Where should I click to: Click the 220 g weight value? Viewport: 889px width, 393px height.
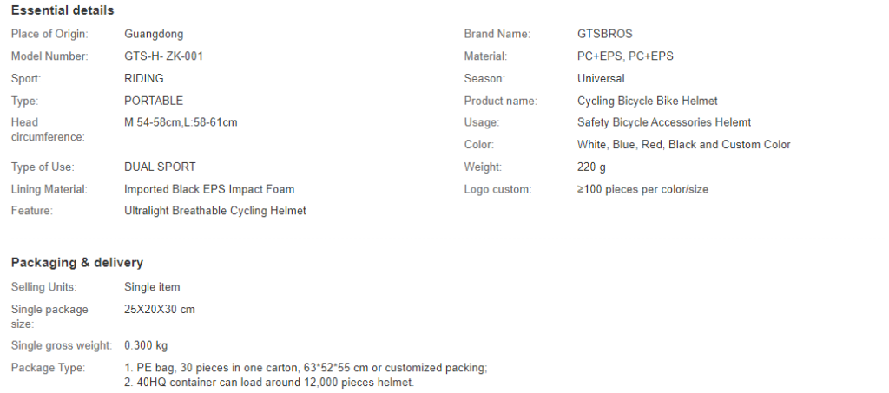point(591,167)
